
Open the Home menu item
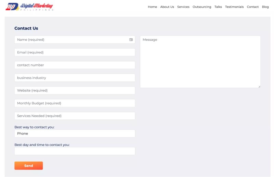(x=152, y=7)
